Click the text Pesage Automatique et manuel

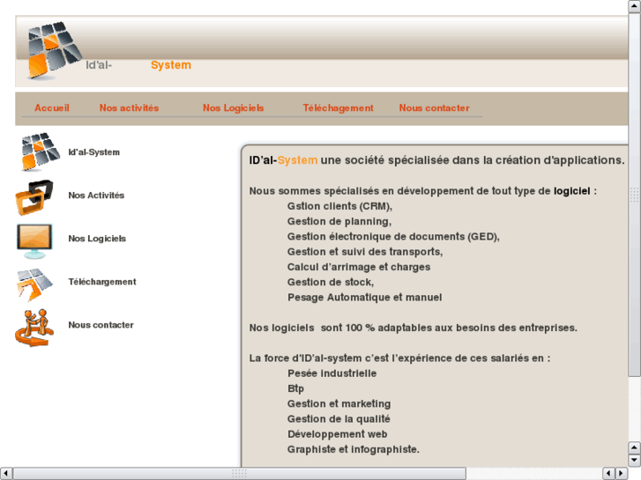coord(365,298)
